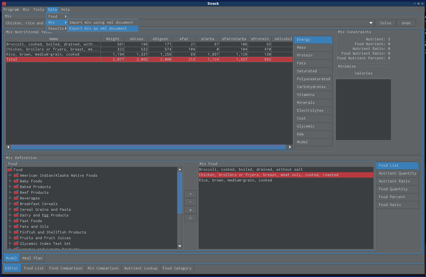Select Broccoli in the Mix Food list
This screenshot has width=426, height=277.
[x=286, y=169]
